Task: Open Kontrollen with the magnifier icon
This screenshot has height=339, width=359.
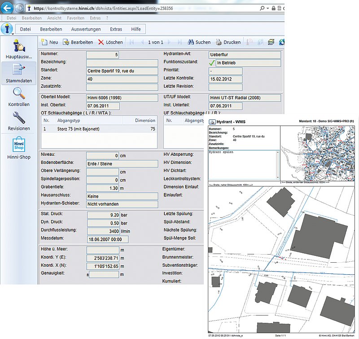Action: coord(19,97)
